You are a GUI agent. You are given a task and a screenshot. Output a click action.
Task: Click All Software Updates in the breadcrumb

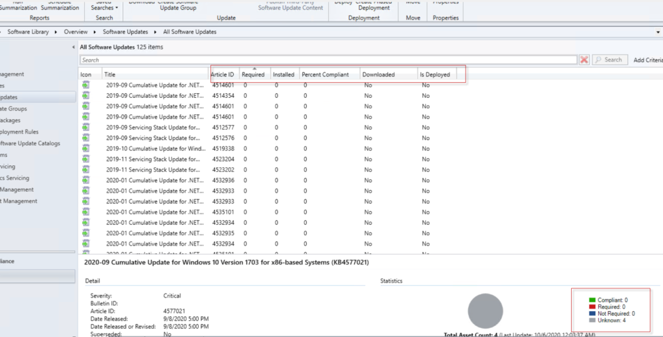pos(190,32)
